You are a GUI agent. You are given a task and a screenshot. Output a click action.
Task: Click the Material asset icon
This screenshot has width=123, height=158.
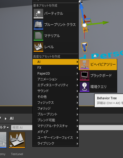coord(38,36)
